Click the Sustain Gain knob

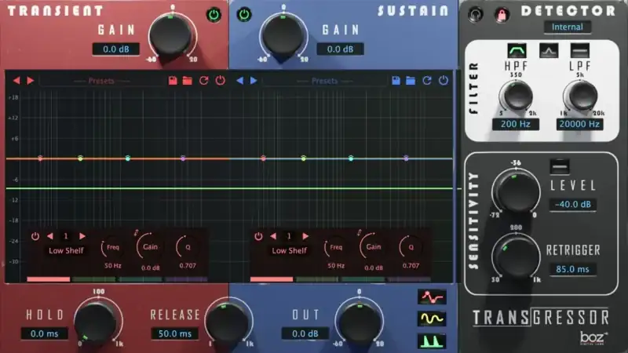coord(283,35)
